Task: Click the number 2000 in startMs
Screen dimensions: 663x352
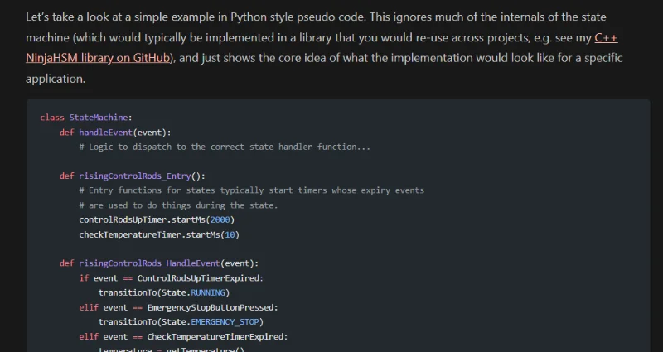Action: click(219, 219)
